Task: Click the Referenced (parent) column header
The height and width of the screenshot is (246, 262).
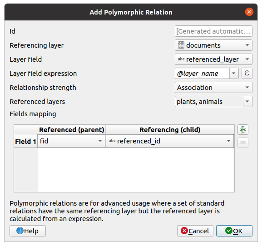Action: [x=71, y=130]
